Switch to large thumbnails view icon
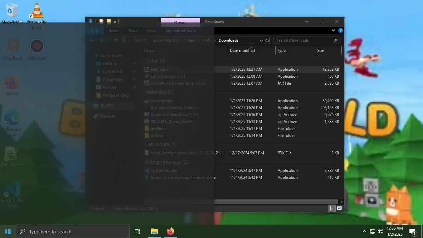Image resolution: width=423 pixels, height=238 pixels. pyautogui.click(x=339, y=208)
